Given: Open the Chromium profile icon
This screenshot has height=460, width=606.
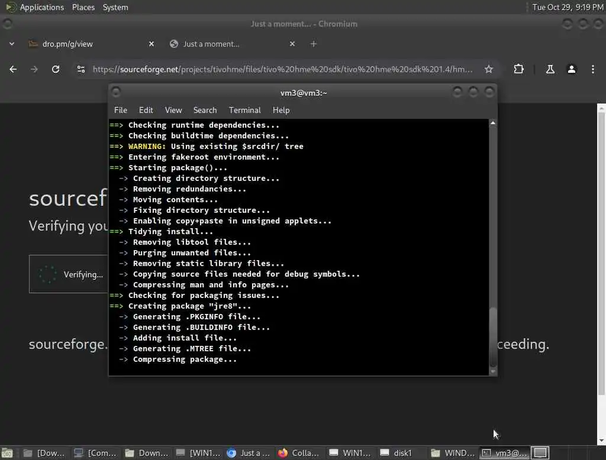Looking at the screenshot, I should (x=572, y=69).
